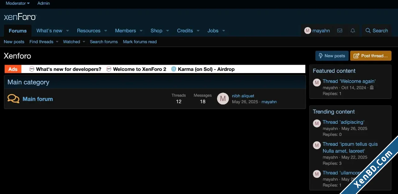Click mayahn beside May 26, 2025 in Main forum row

pyautogui.click(x=269, y=102)
